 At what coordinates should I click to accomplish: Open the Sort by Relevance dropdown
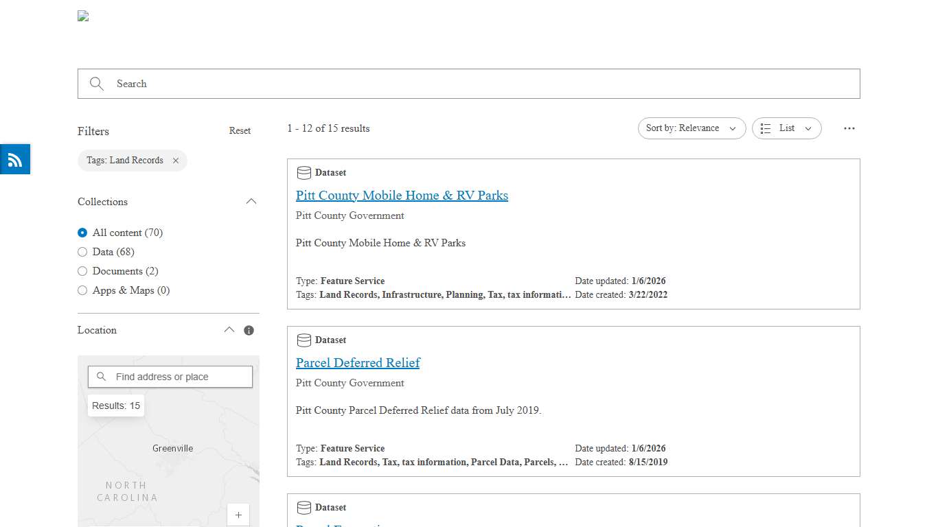click(x=691, y=128)
